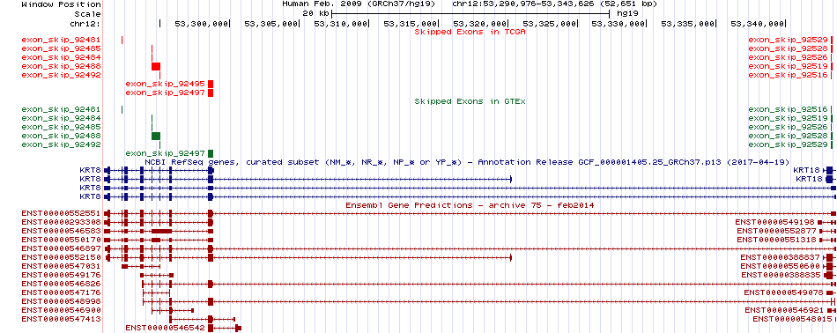Image resolution: width=837 pixels, height=333 pixels.
Task: Click the ENST00000549176 transcript label
Action: click(61, 276)
